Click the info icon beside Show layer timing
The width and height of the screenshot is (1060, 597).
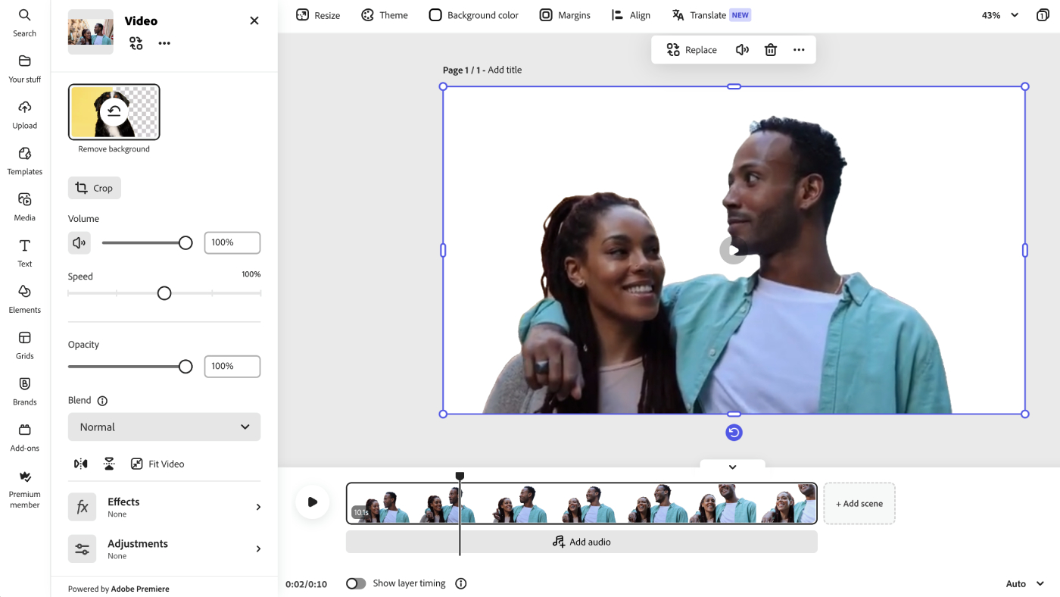461,583
